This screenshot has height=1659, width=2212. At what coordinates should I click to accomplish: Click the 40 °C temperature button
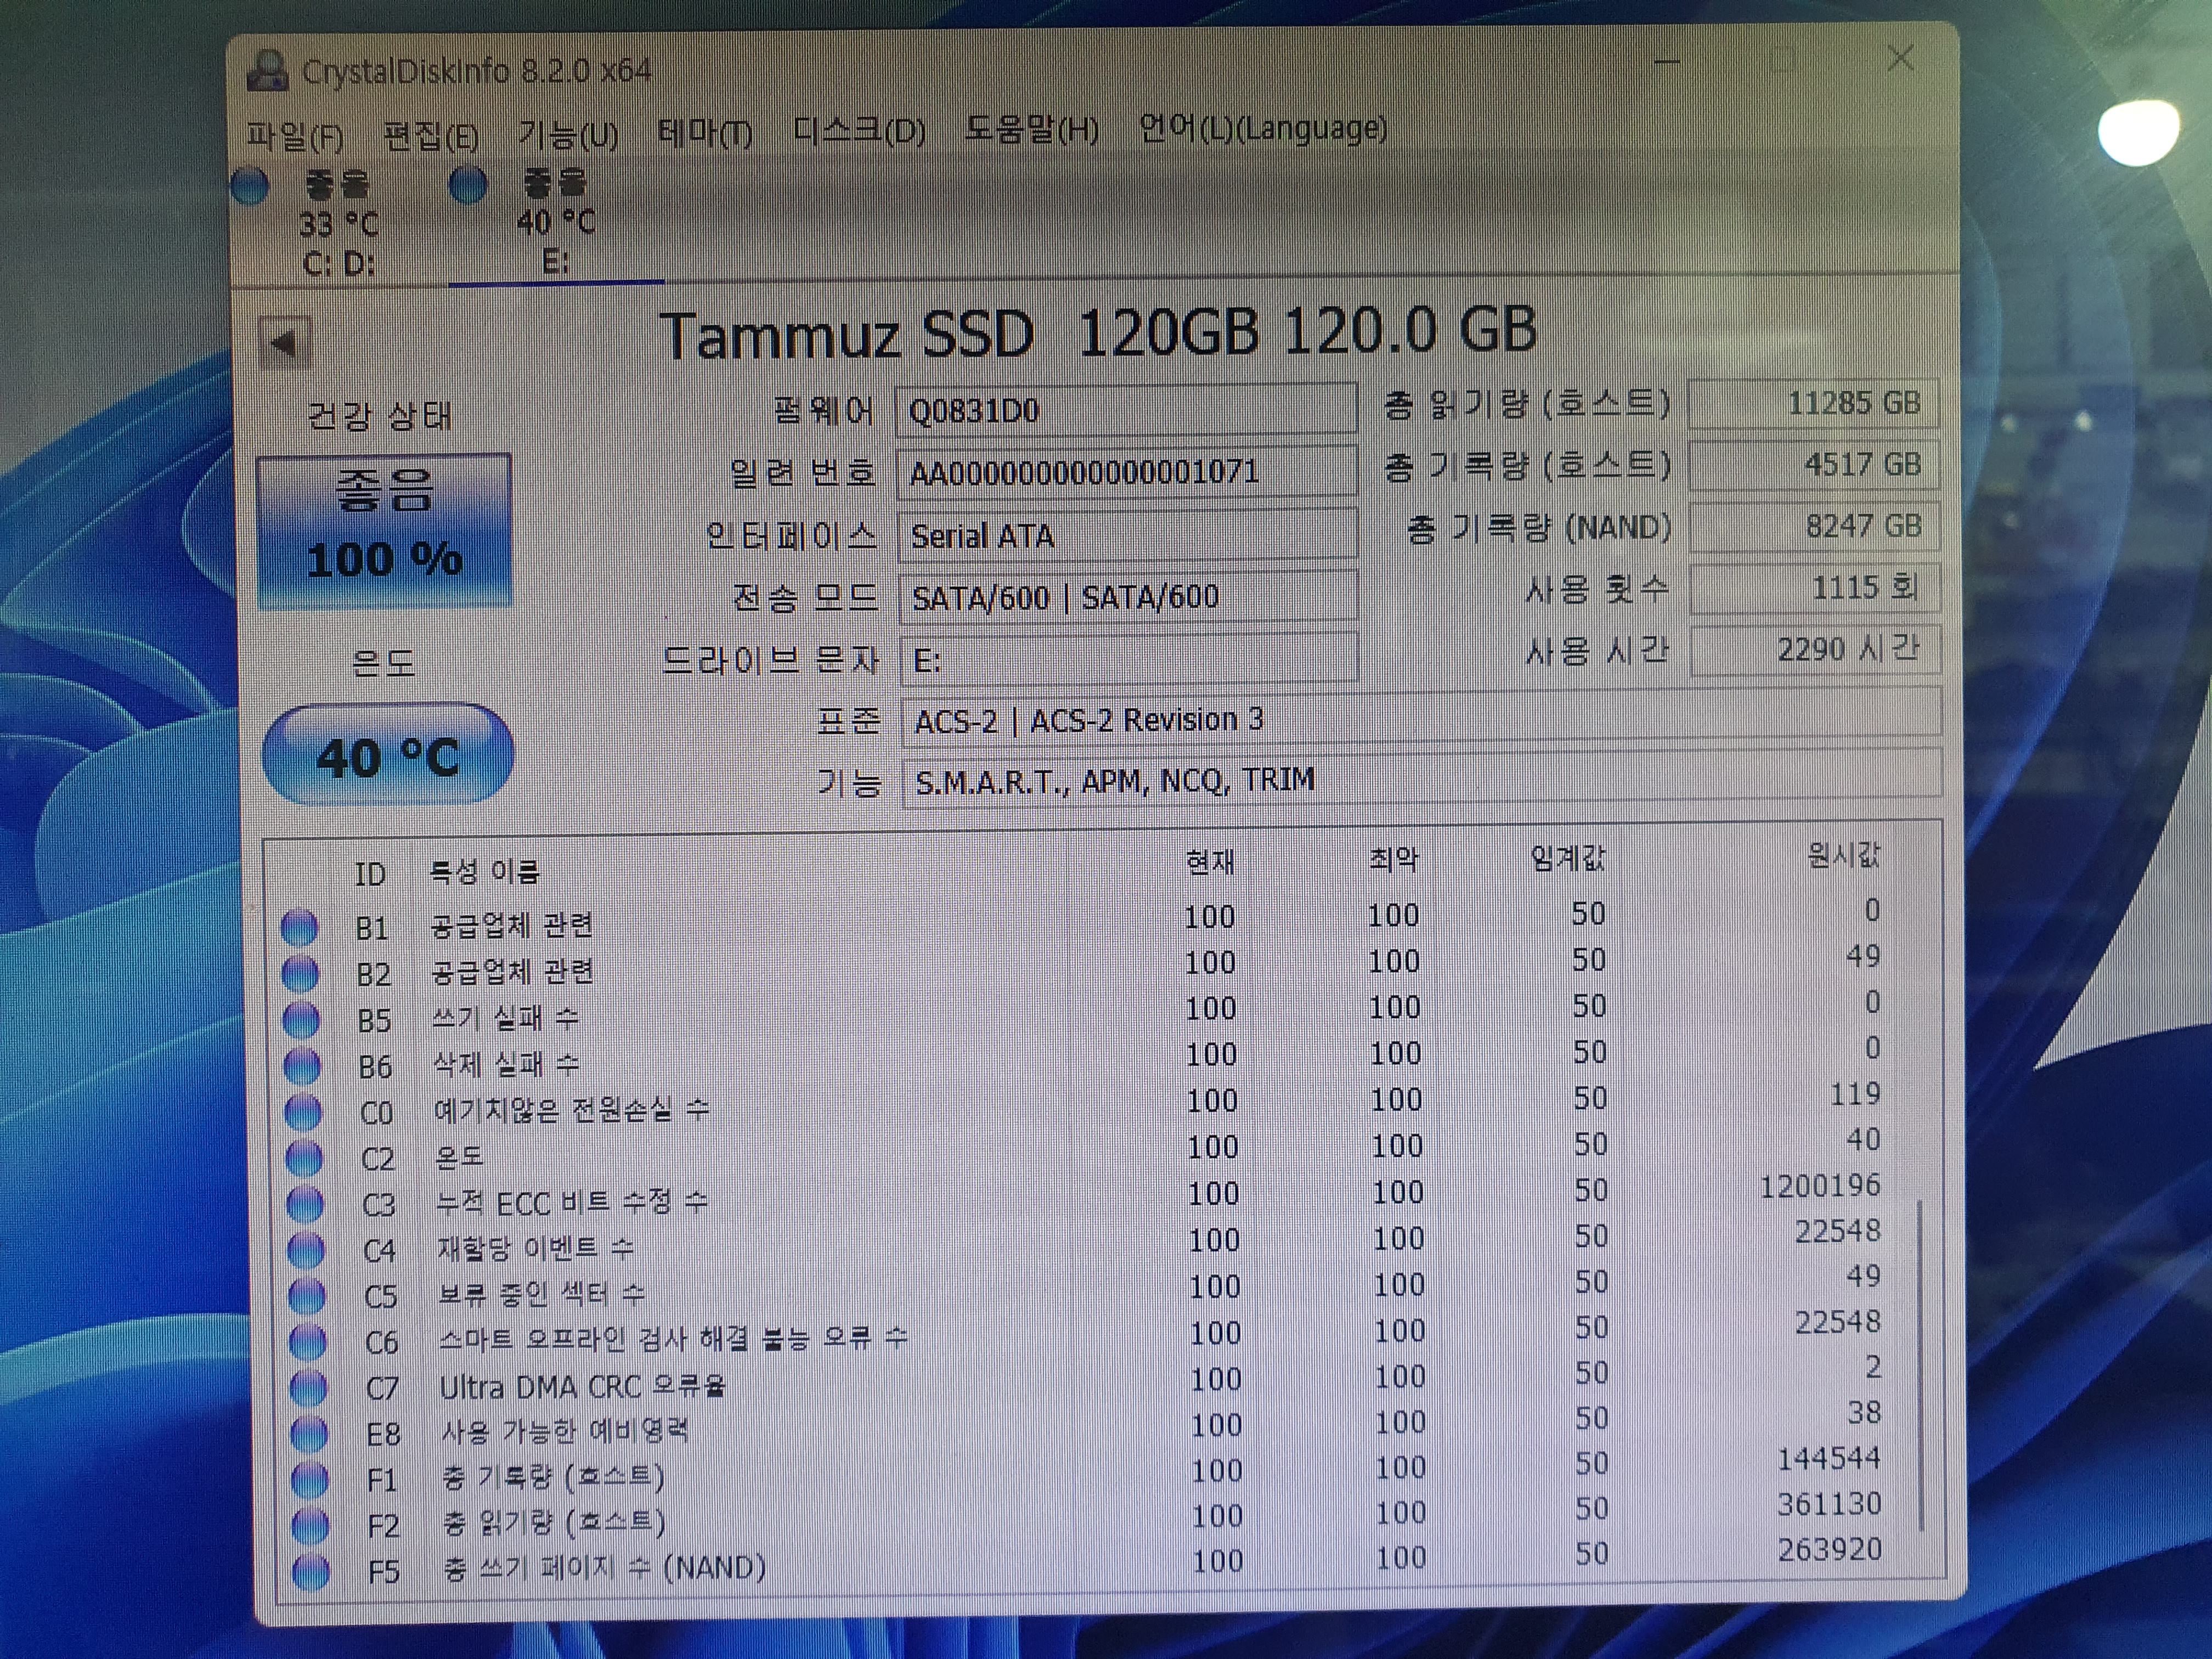pos(388,755)
